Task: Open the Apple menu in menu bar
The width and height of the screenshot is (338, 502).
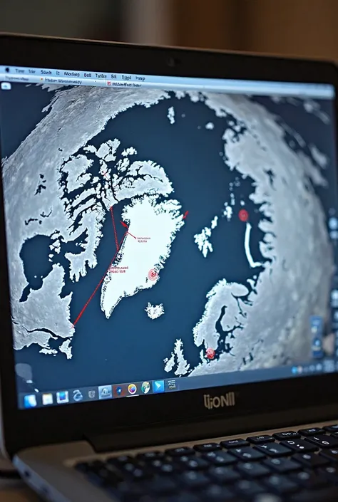Action: click(7, 70)
